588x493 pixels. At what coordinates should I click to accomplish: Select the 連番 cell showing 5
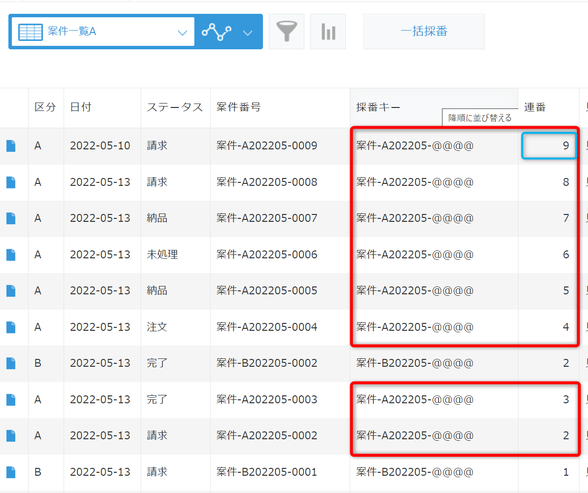pyautogui.click(x=549, y=291)
